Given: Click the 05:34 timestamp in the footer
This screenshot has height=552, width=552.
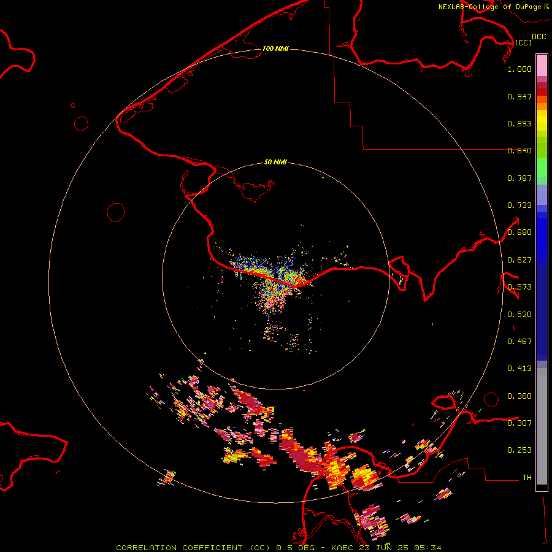Looking at the screenshot, I should [x=427, y=548].
